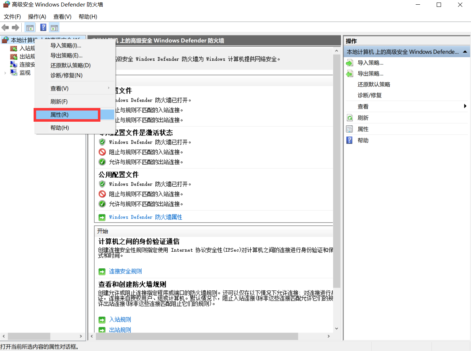The height and width of the screenshot is (351, 471).
Task: Click green arrow icon beside 连接安全规则 link
Action: (102, 272)
